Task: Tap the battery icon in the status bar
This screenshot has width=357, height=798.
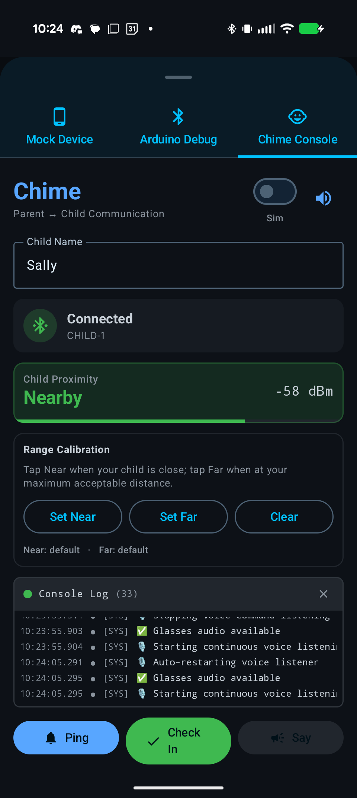Action: (312, 29)
